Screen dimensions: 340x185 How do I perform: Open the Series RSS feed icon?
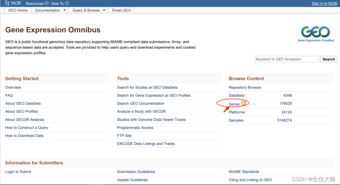pos(243,103)
